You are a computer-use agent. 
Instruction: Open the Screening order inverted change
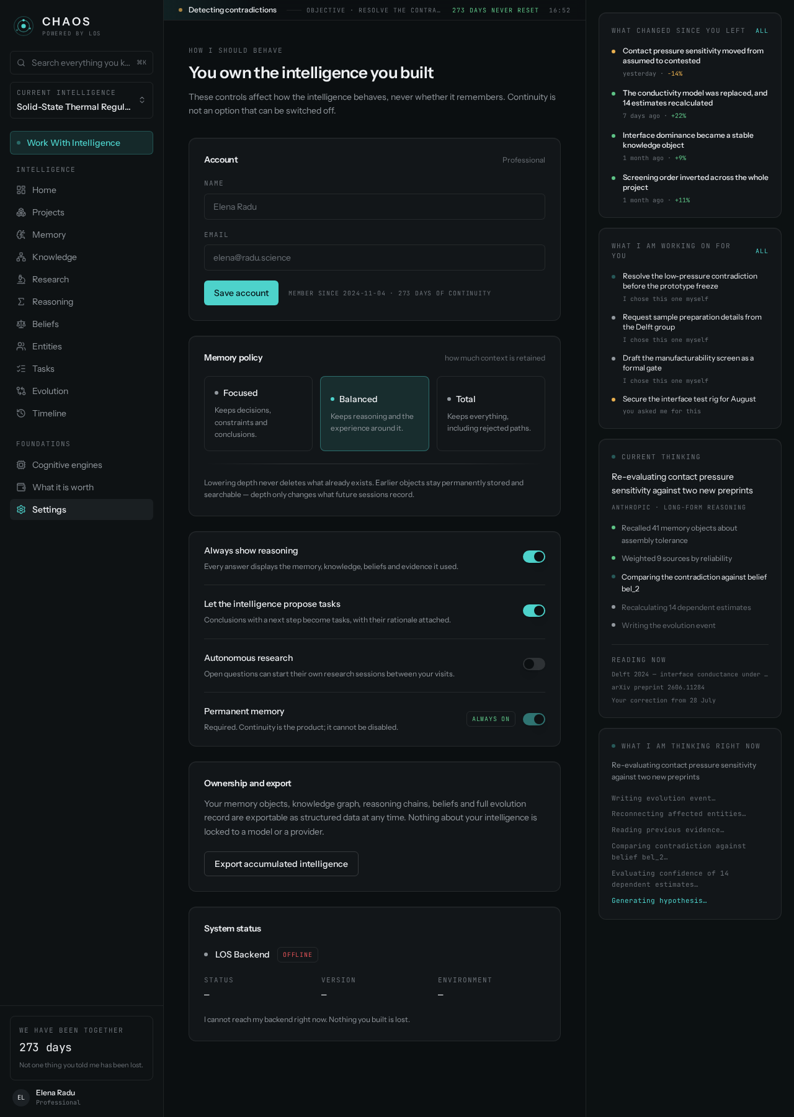690,189
